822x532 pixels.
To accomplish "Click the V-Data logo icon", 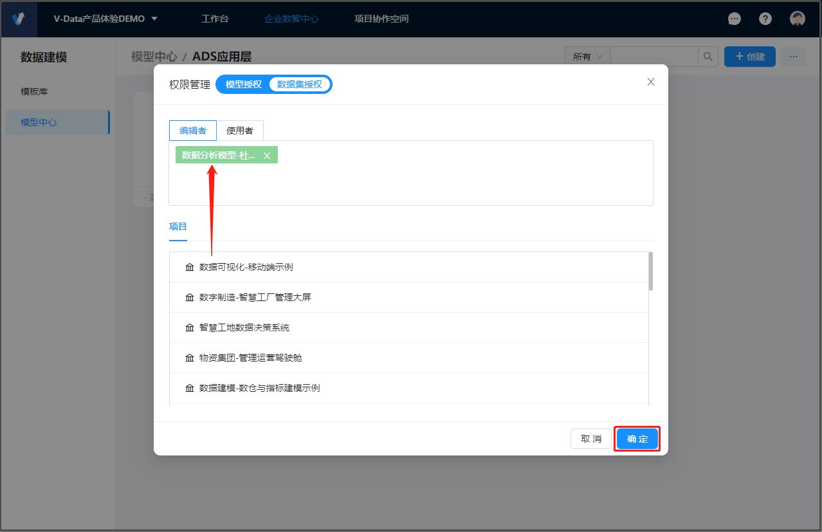I will click(x=19, y=19).
